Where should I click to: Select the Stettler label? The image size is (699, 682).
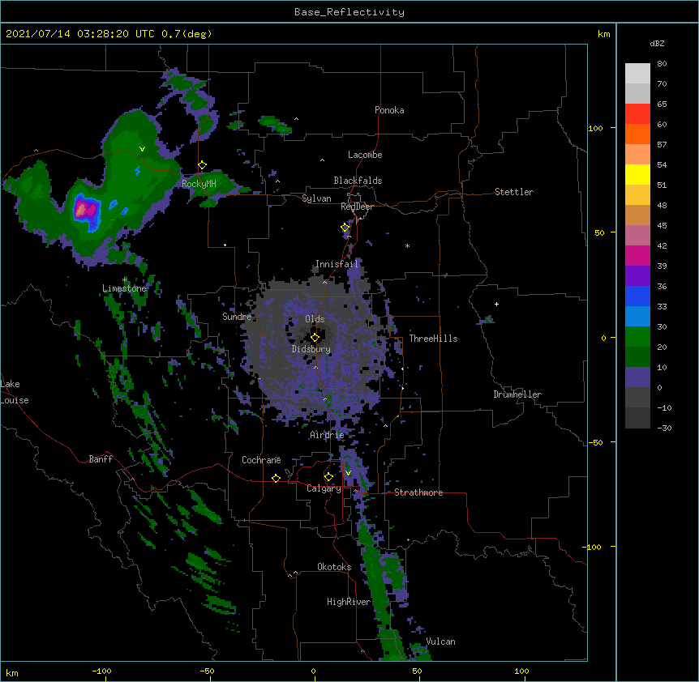coord(514,192)
